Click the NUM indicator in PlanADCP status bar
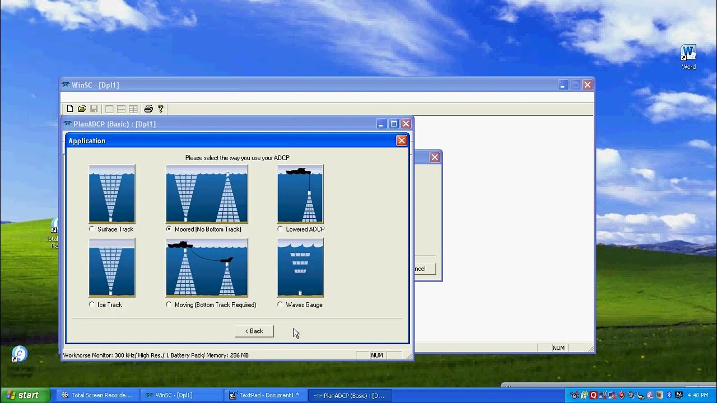Viewport: 717px width, 403px height. [x=377, y=355]
